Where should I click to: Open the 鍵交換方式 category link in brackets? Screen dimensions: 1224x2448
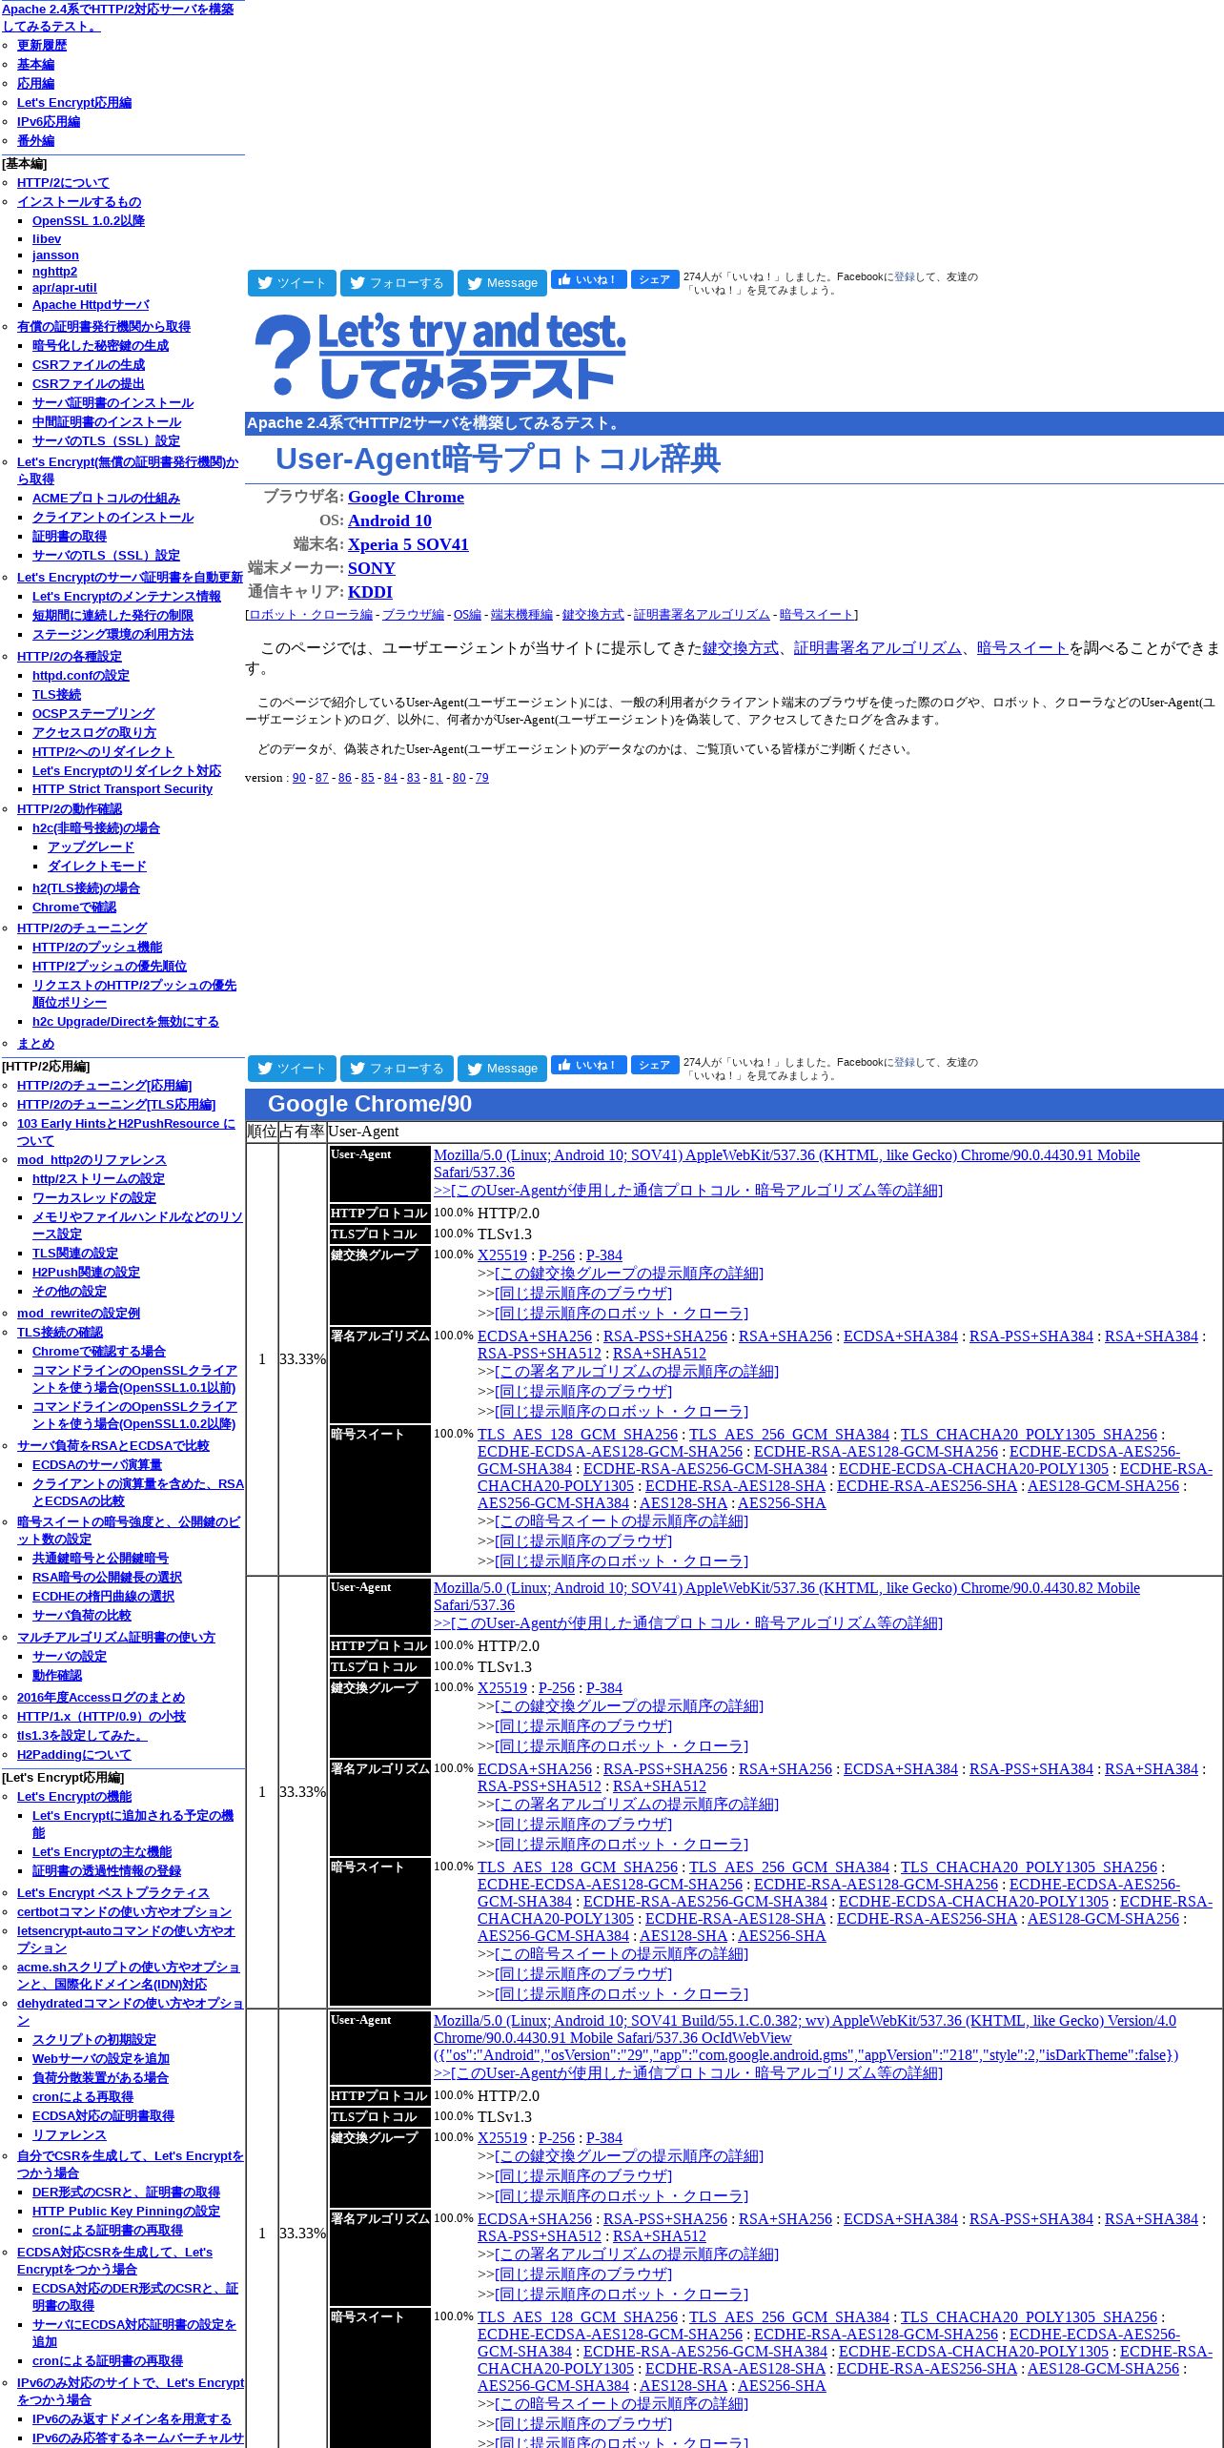click(x=593, y=615)
